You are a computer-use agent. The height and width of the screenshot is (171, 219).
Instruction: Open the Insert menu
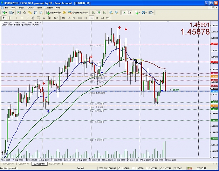pyautogui.click(x=22, y=8)
